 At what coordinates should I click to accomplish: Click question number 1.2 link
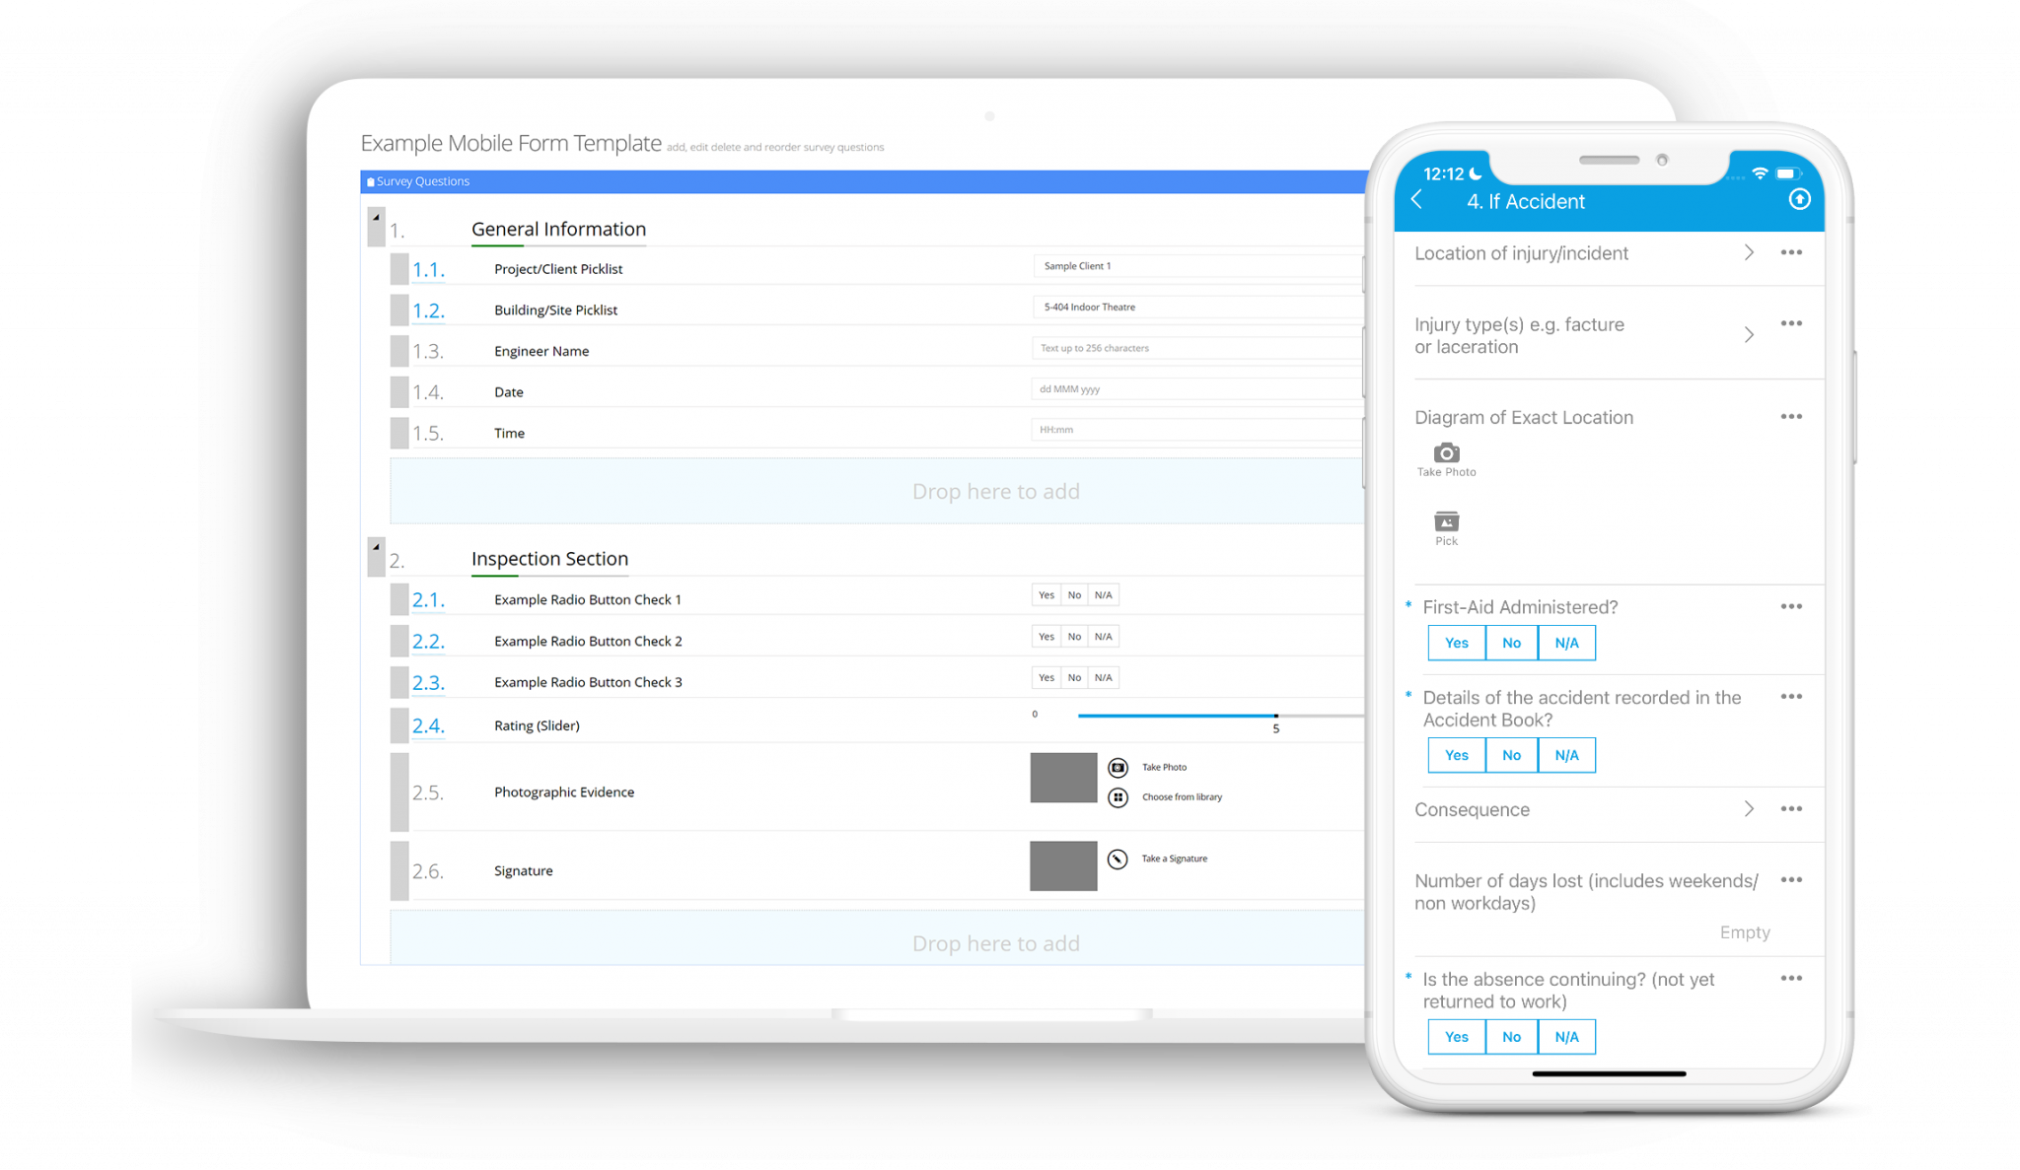click(x=428, y=311)
